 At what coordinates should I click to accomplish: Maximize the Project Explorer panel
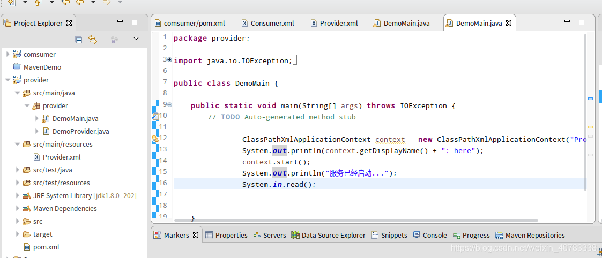(135, 22)
